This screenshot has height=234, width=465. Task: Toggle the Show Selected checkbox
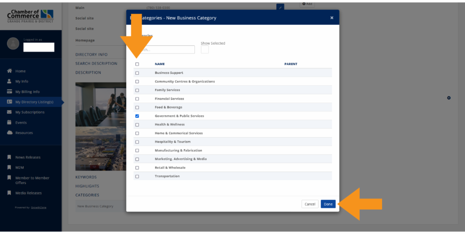205,50
